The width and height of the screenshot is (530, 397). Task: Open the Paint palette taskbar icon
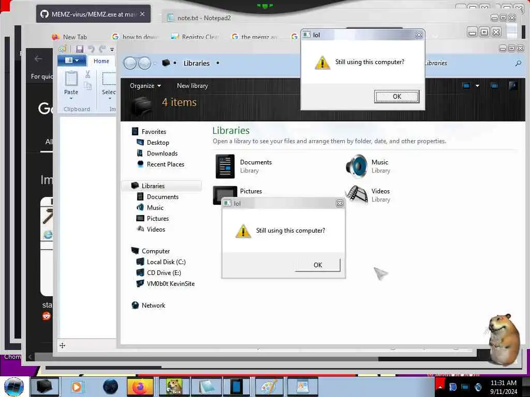point(269,387)
